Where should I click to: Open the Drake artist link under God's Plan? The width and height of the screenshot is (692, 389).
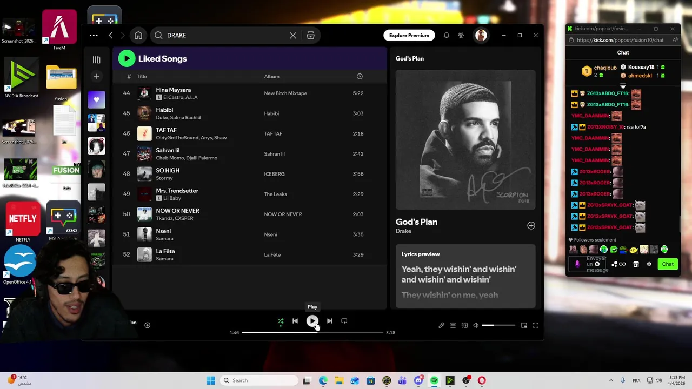click(403, 231)
